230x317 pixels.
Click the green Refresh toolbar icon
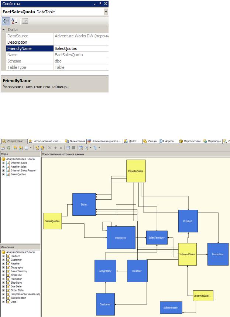8,148
